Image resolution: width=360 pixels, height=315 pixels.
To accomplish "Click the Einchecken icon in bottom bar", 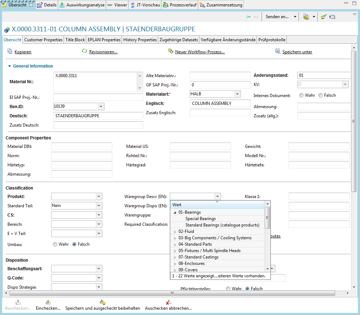I will click(x=48, y=302).
